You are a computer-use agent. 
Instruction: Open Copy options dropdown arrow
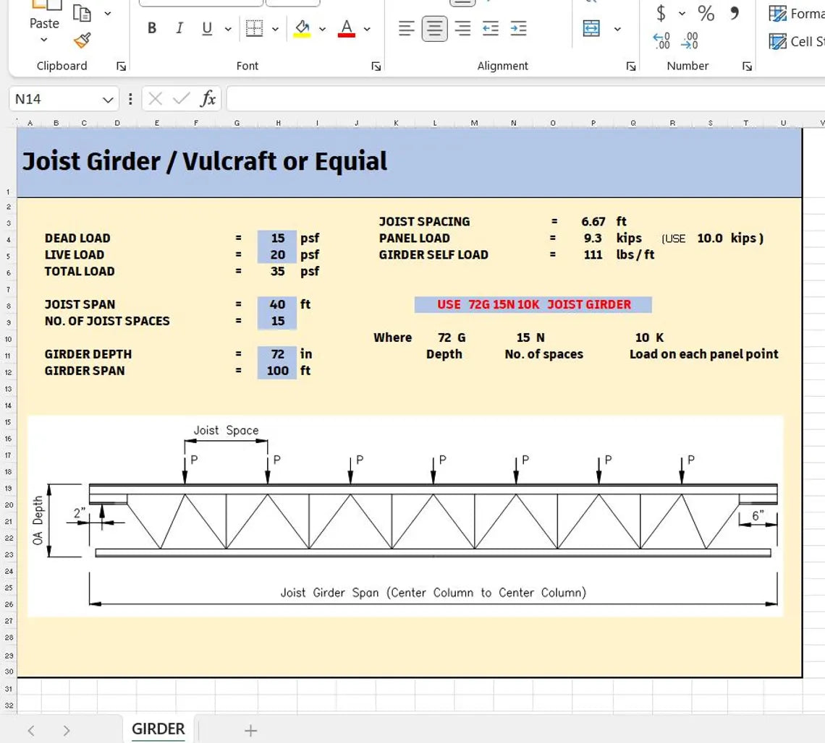point(108,13)
